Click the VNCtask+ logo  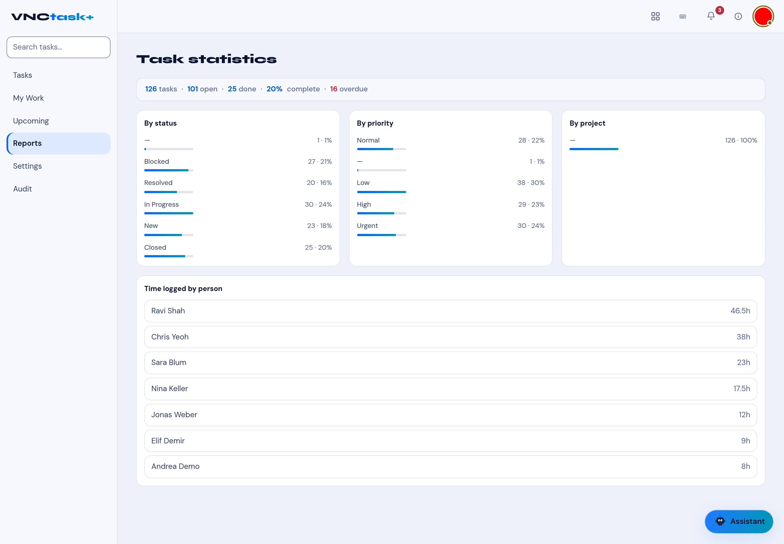click(52, 17)
